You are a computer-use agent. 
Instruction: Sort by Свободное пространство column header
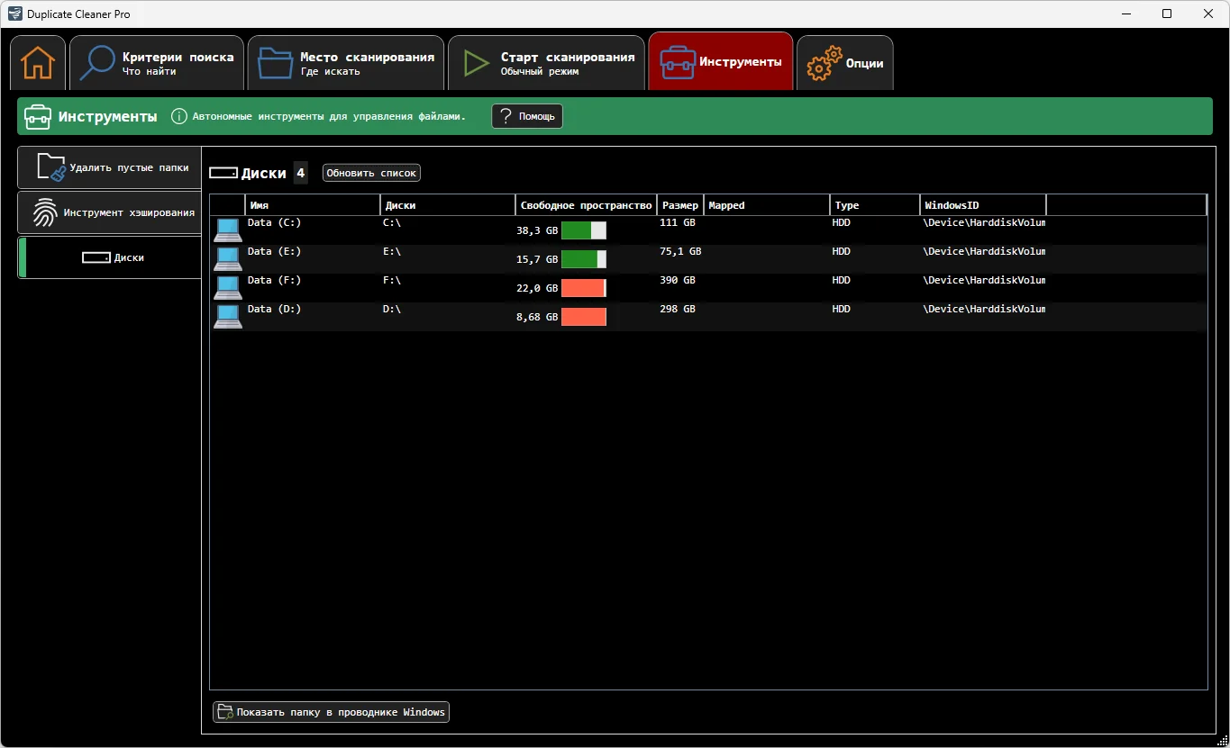(585, 205)
